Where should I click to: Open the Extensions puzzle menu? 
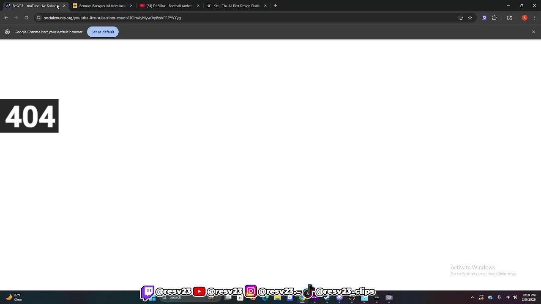point(494,18)
